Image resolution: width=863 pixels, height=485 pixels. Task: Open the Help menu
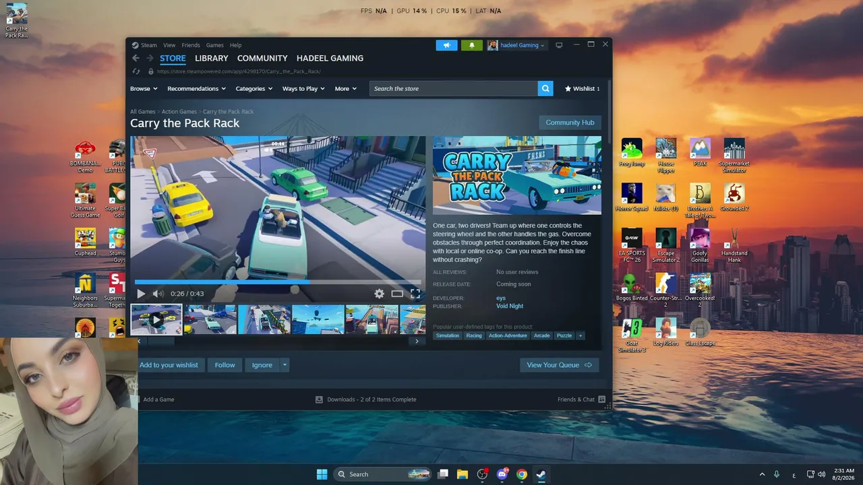pos(235,45)
